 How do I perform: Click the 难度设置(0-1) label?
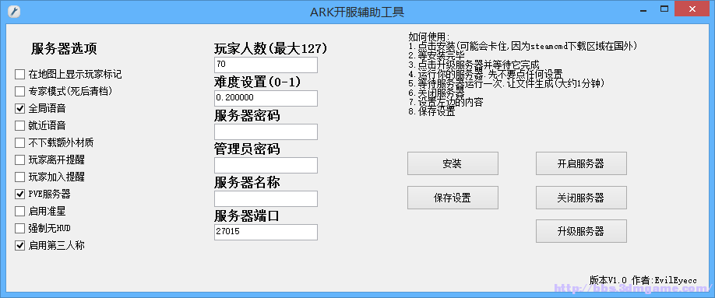click(257, 82)
